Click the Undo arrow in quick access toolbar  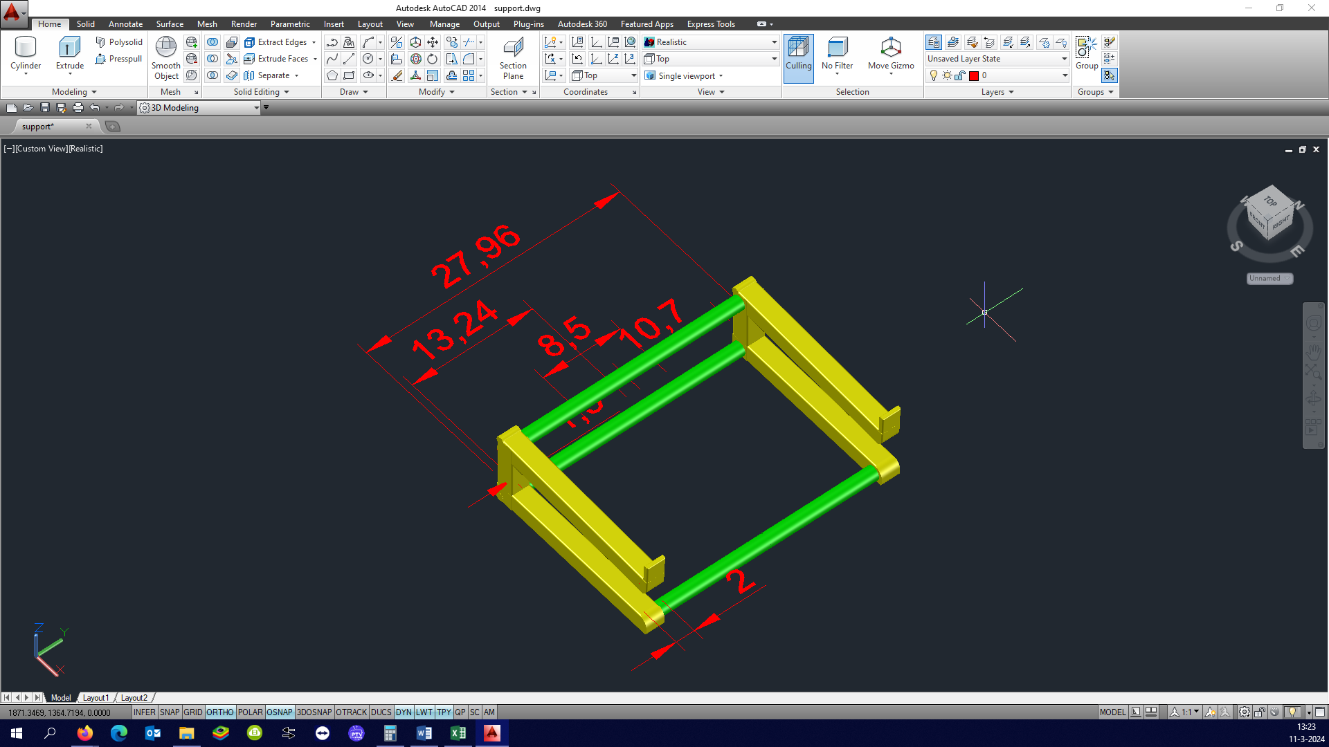coord(95,107)
